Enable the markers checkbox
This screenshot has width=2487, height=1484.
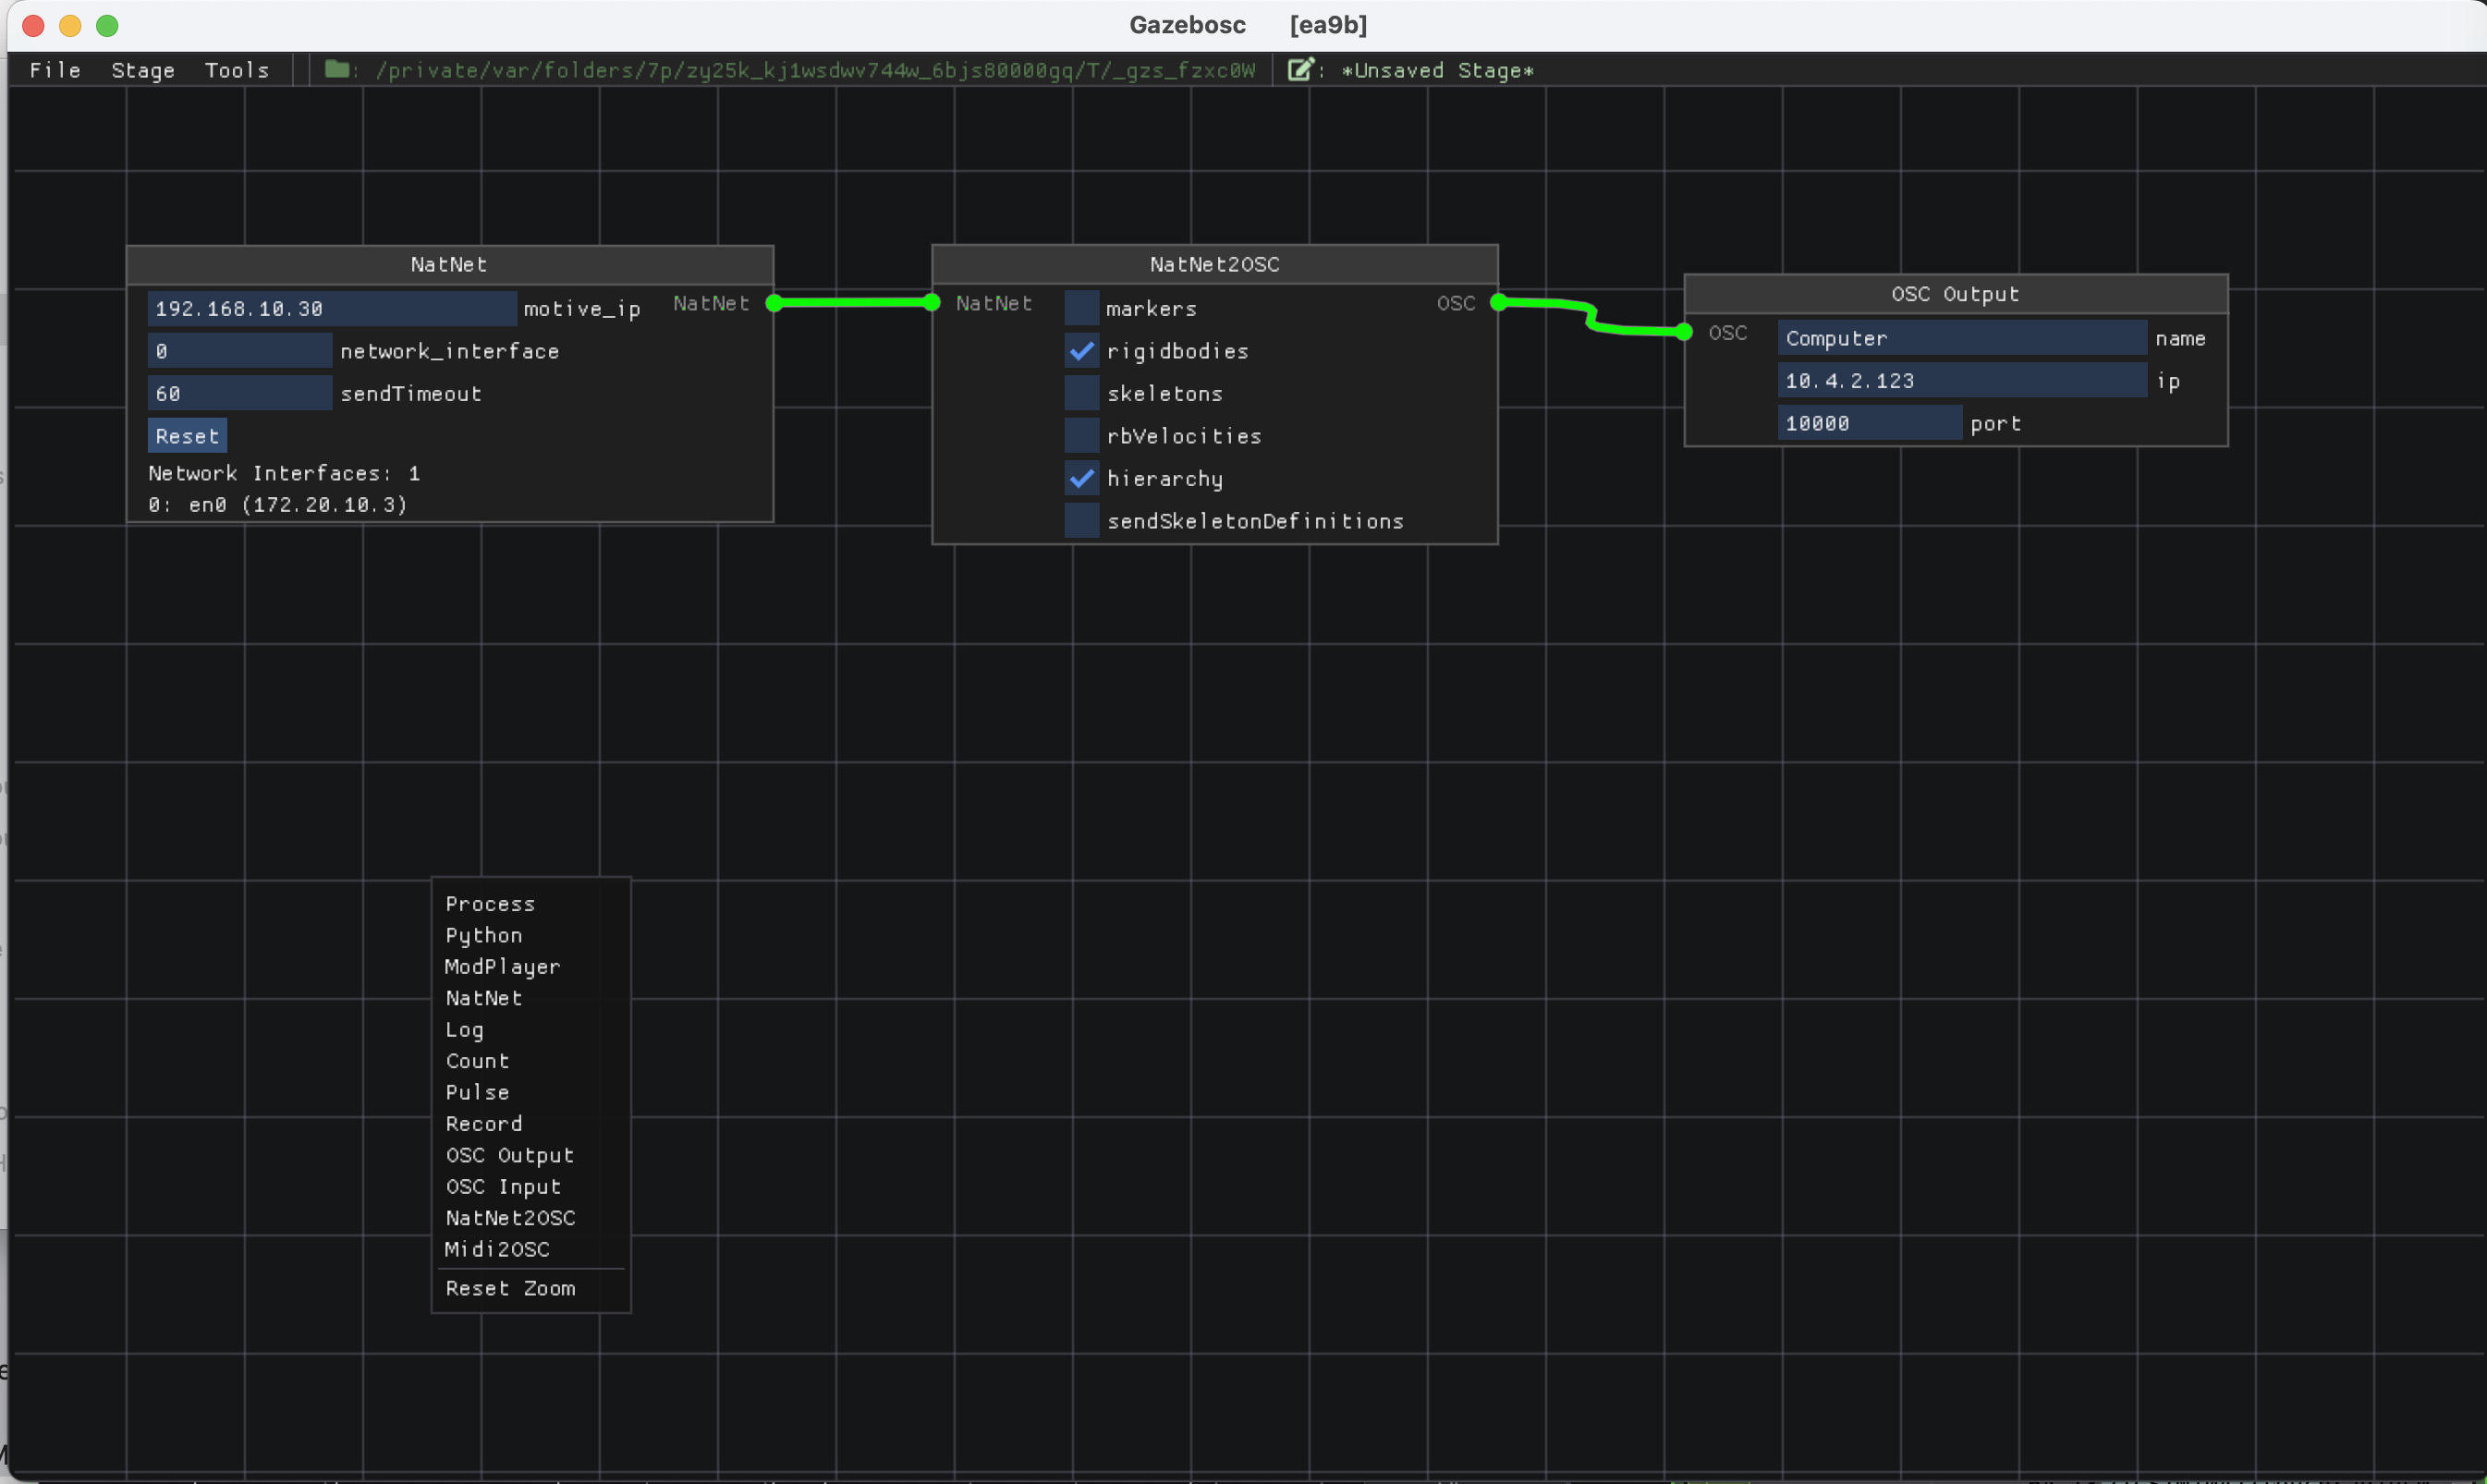point(1082,308)
